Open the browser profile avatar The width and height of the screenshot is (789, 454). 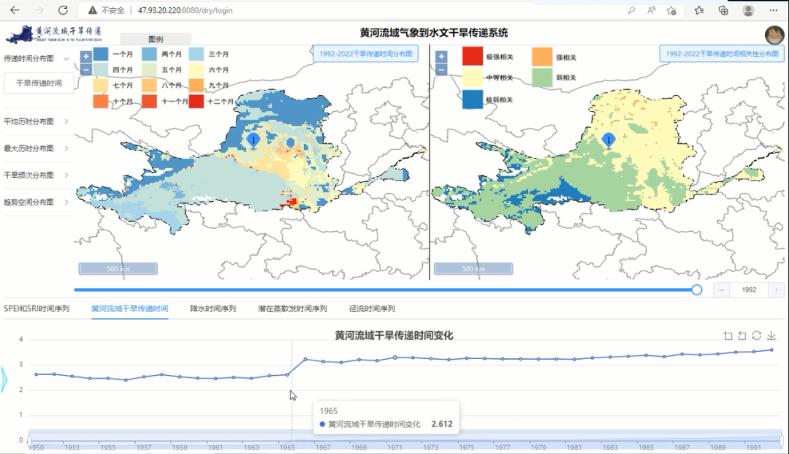[748, 10]
